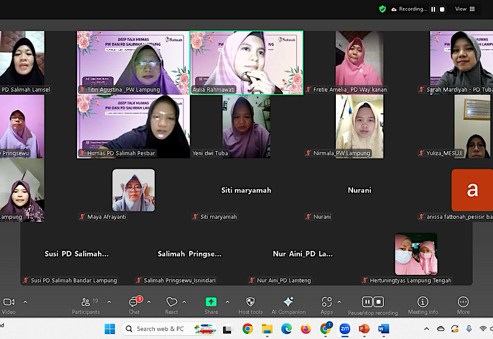Expand video options caret next to Video
The width and height of the screenshot is (493, 339).
tap(25, 302)
